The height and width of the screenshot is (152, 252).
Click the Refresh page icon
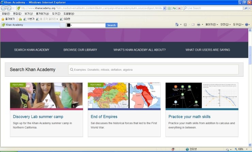click(174, 8)
